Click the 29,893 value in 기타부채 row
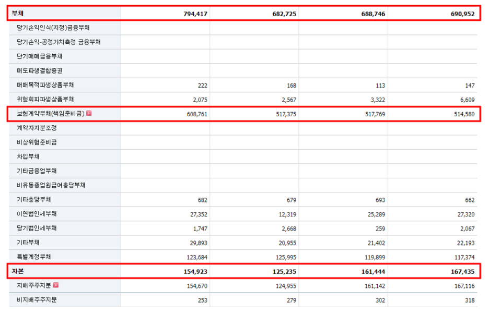489x314 pixels. click(199, 243)
